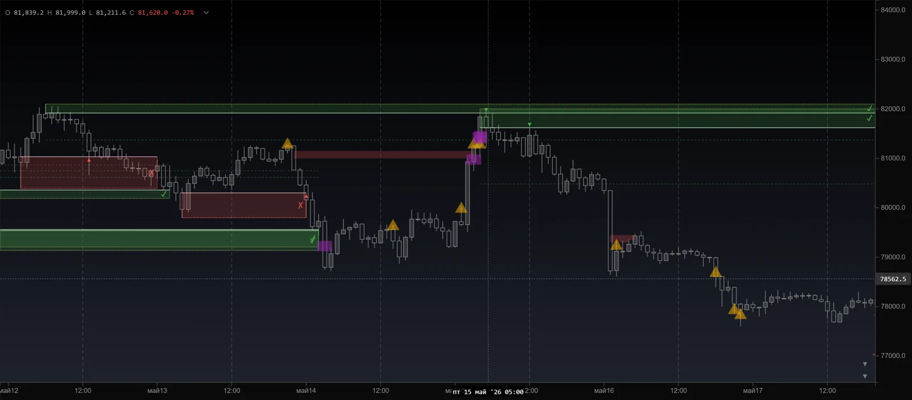Click the open value 81,839.2 in the legend
This screenshot has width=912, height=400.
[x=28, y=13]
